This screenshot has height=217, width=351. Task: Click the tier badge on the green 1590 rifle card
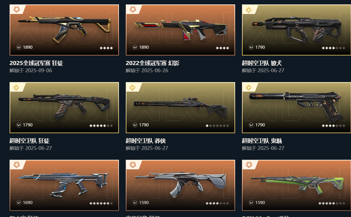pos(249,165)
